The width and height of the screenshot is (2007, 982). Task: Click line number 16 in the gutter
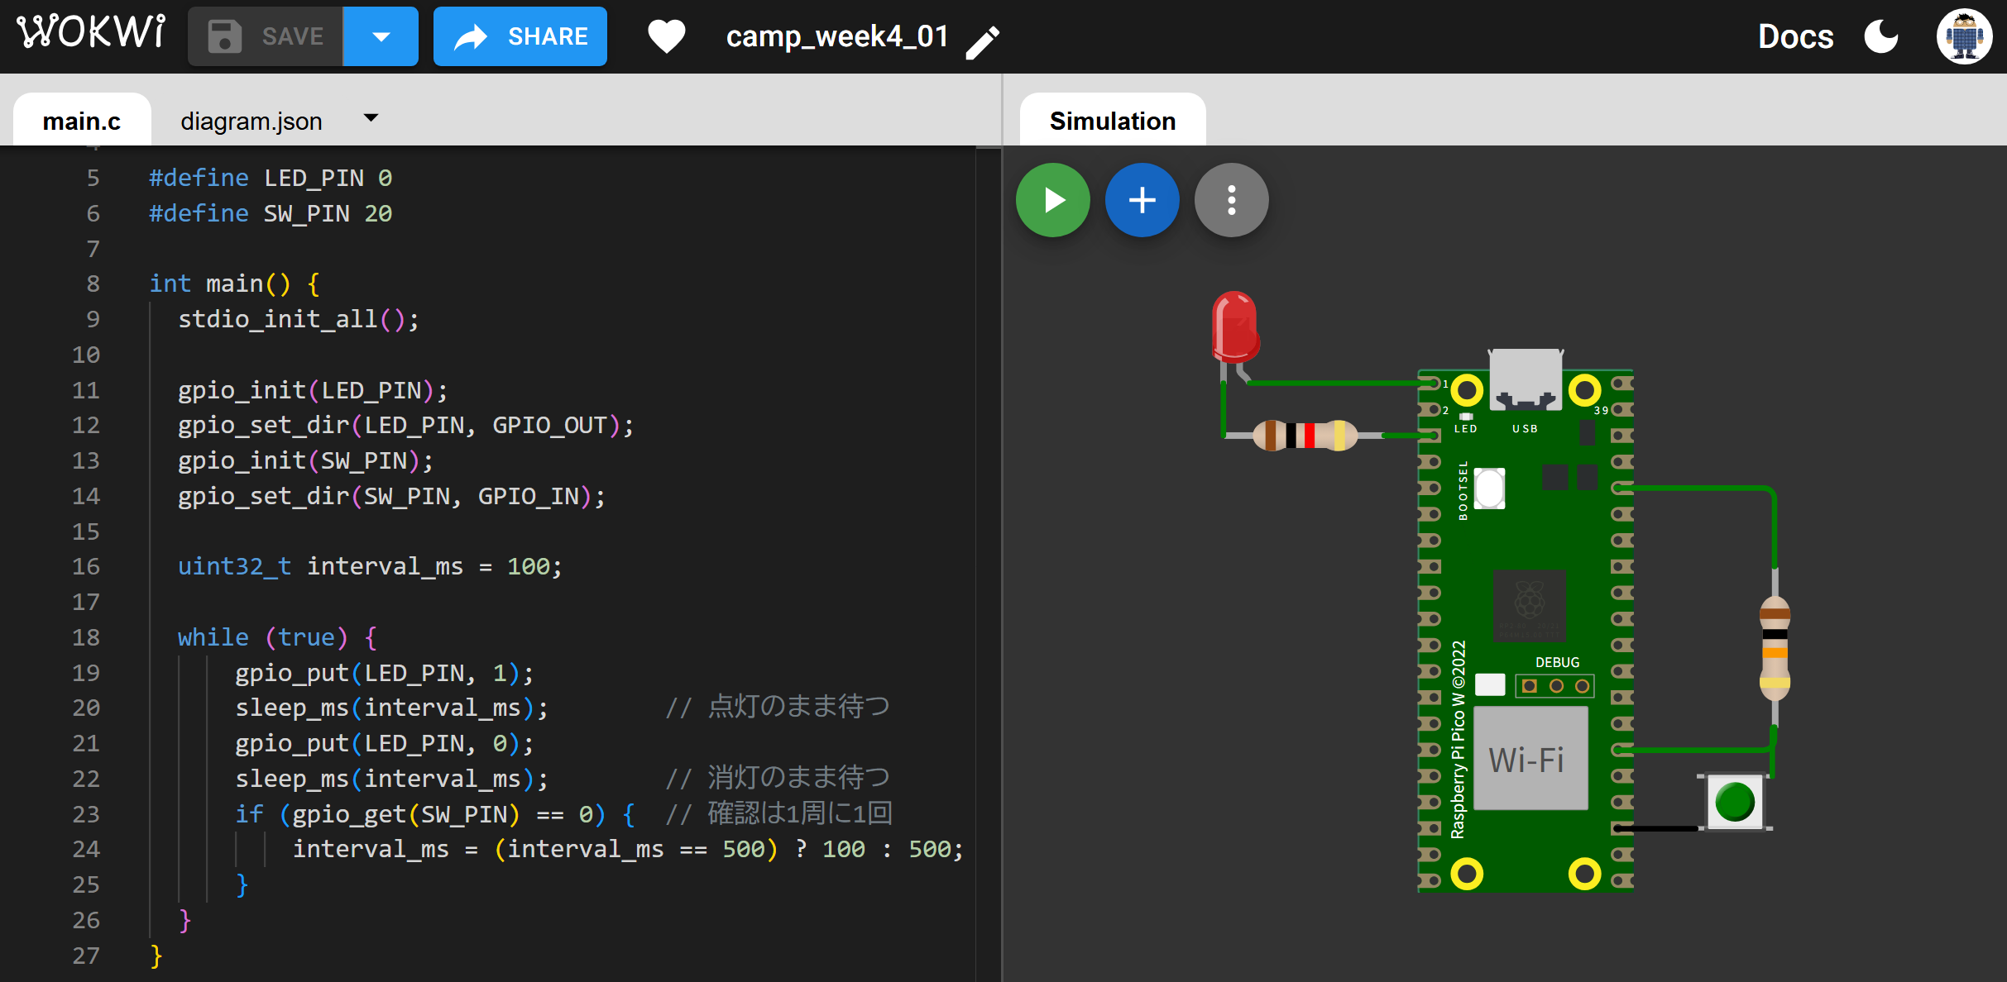point(86,566)
